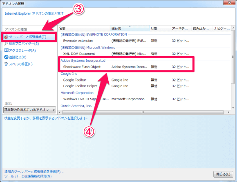Click the Tracking Protection blue circle icon
This screenshot has height=182, width=237.
6,57
